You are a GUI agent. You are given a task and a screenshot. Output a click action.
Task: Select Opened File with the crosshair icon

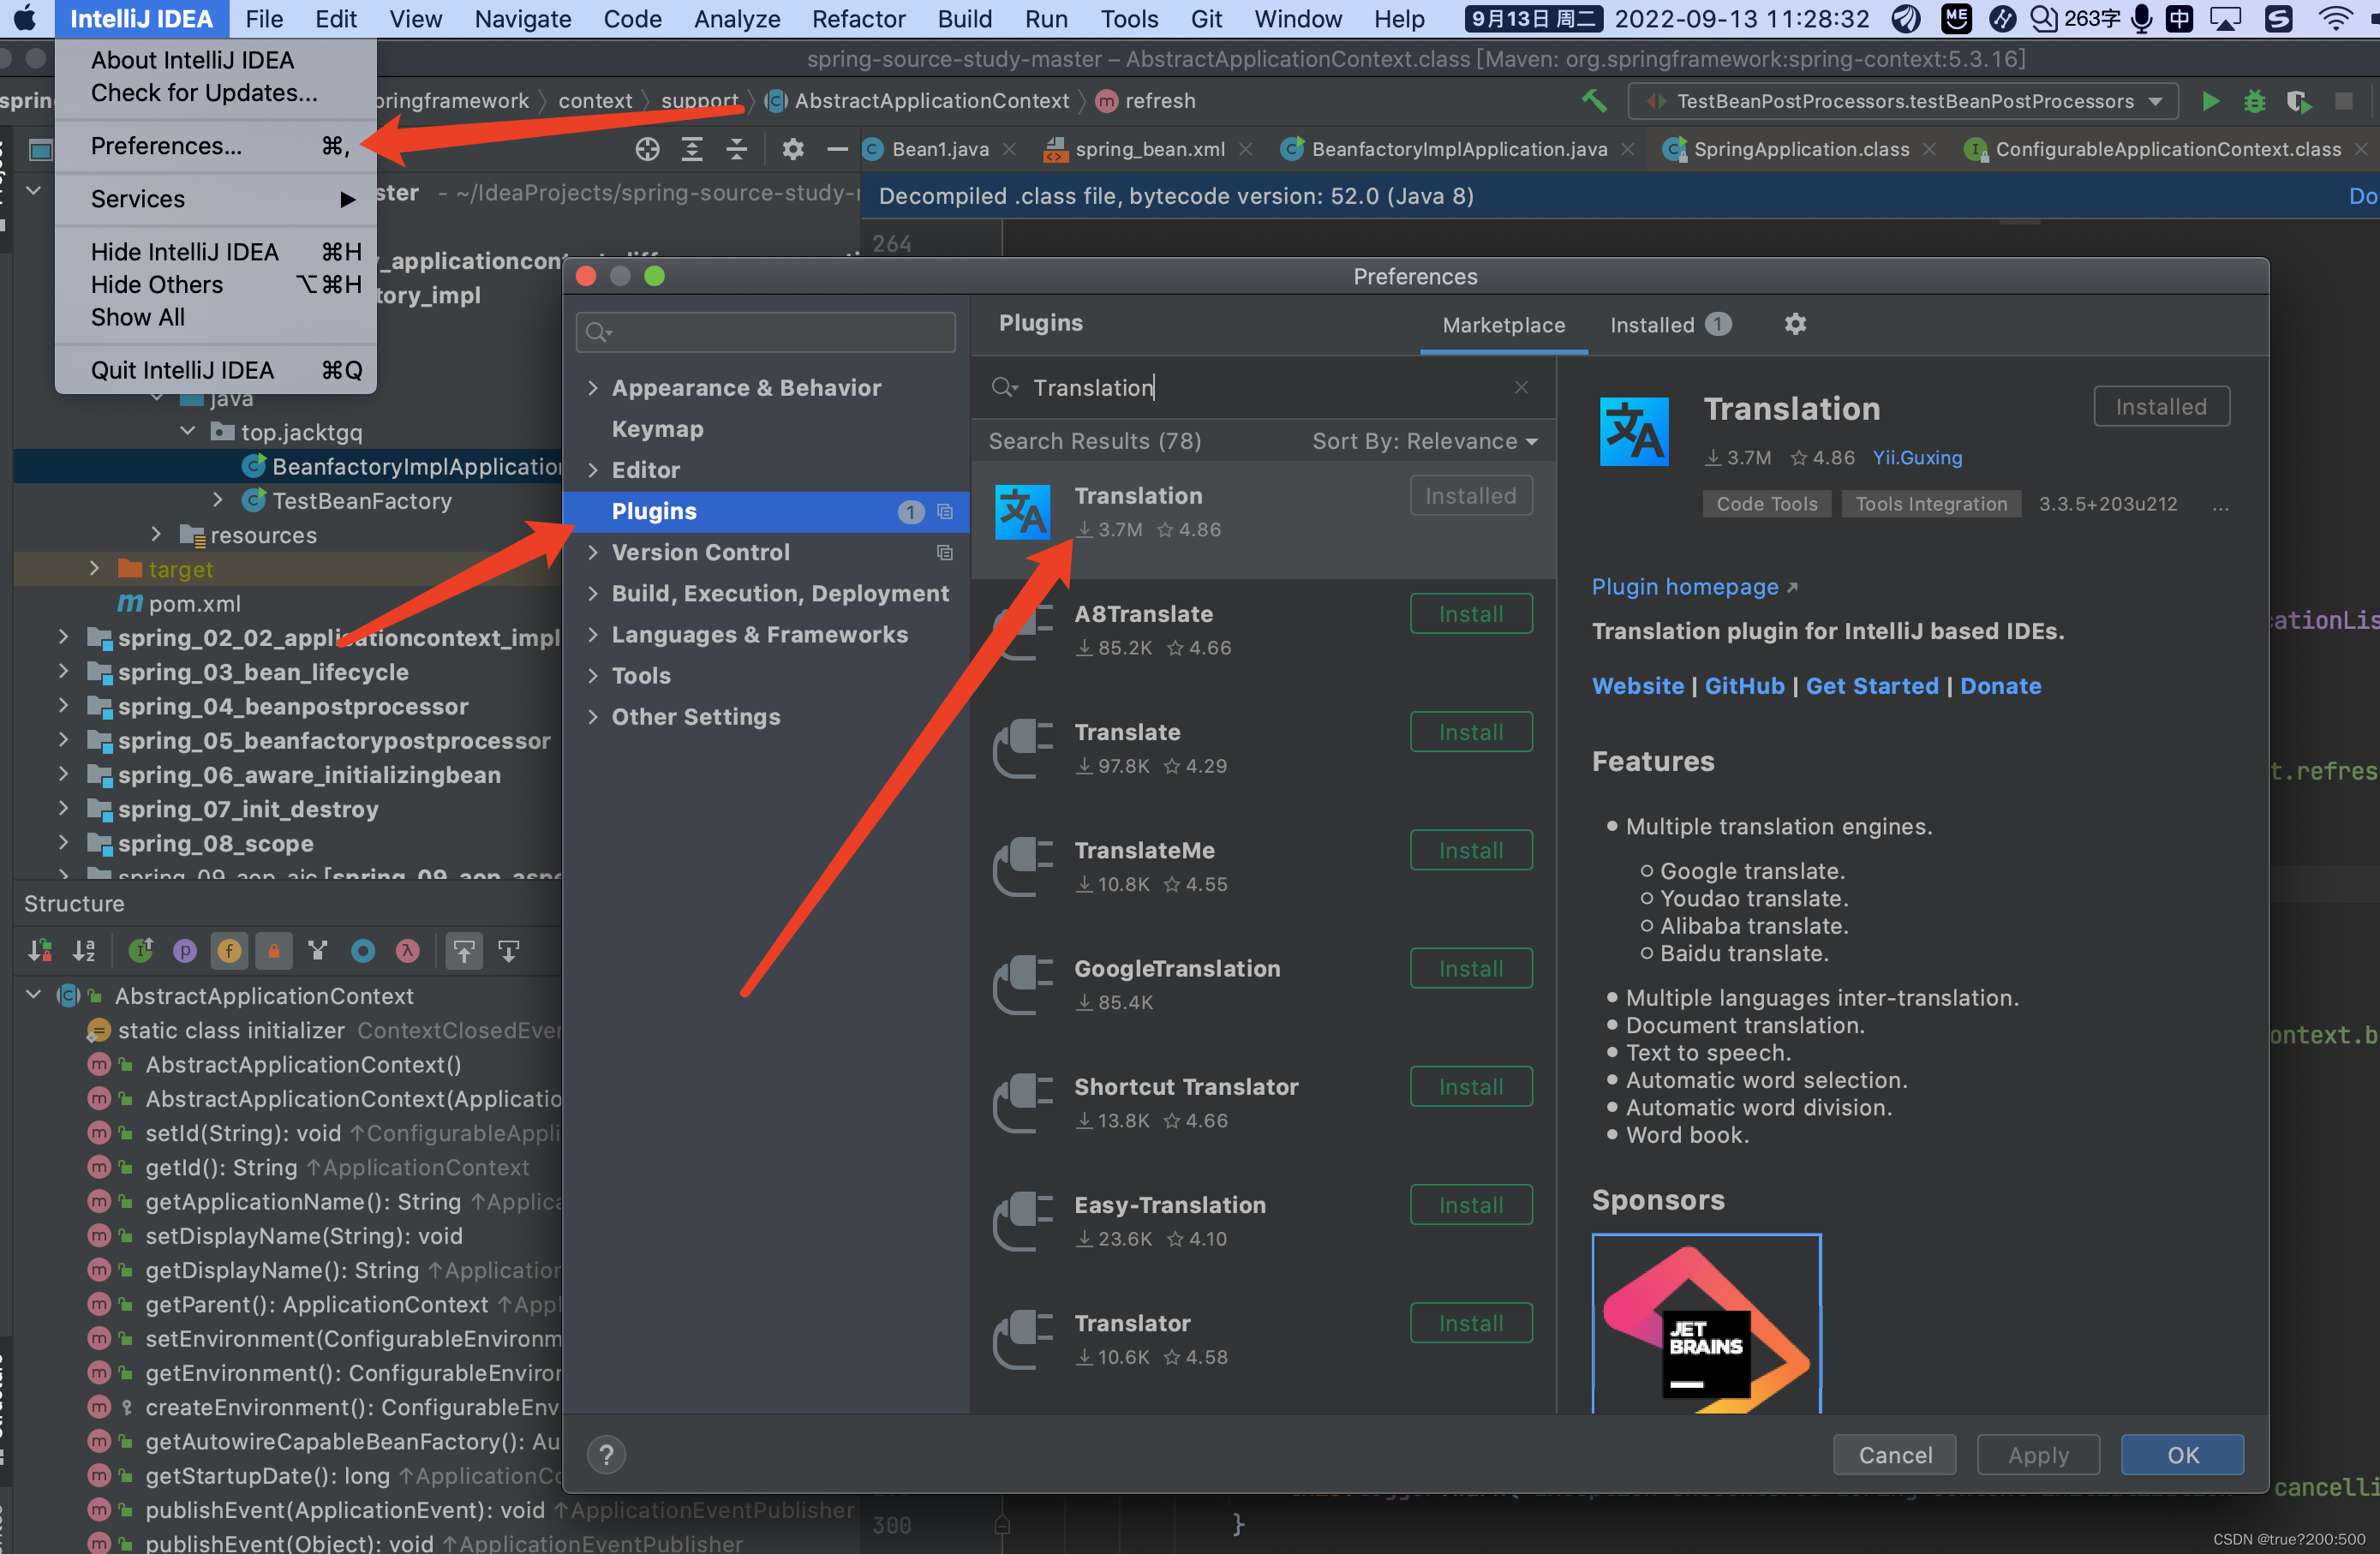pyautogui.click(x=647, y=148)
